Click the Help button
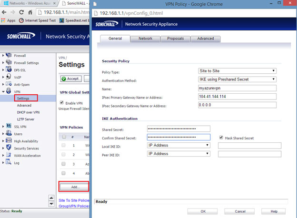Screen dimensions: 297x218 [274, 211]
